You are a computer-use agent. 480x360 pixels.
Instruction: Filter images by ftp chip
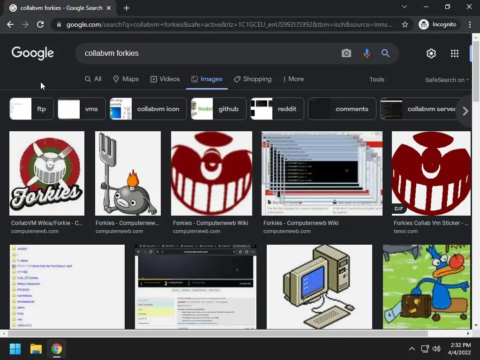[31, 109]
